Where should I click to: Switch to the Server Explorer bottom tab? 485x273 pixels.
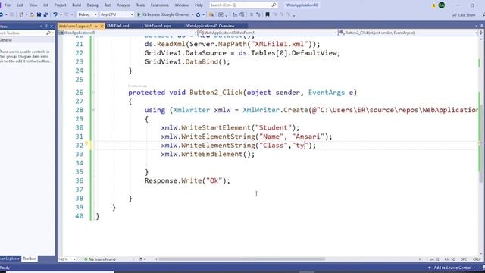pyautogui.click(x=10, y=259)
